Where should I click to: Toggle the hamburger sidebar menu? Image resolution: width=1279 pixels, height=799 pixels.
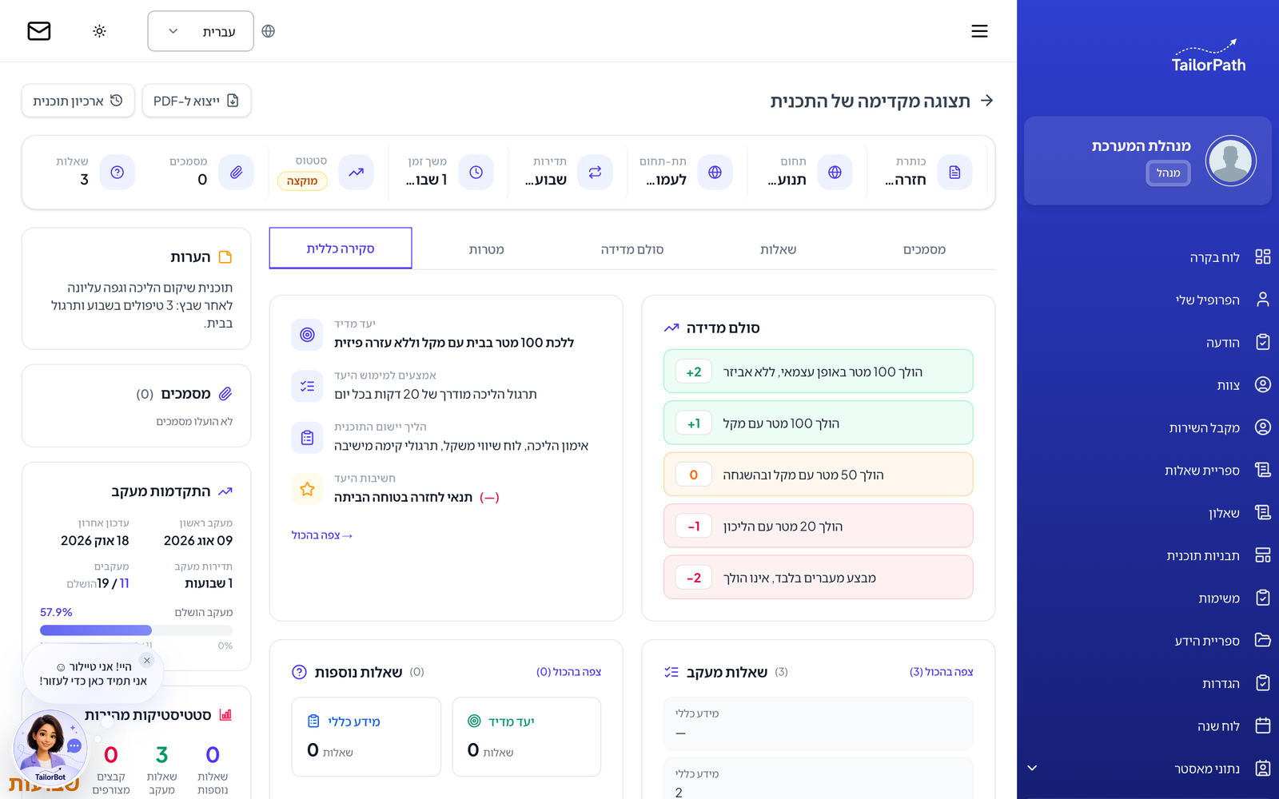click(979, 31)
